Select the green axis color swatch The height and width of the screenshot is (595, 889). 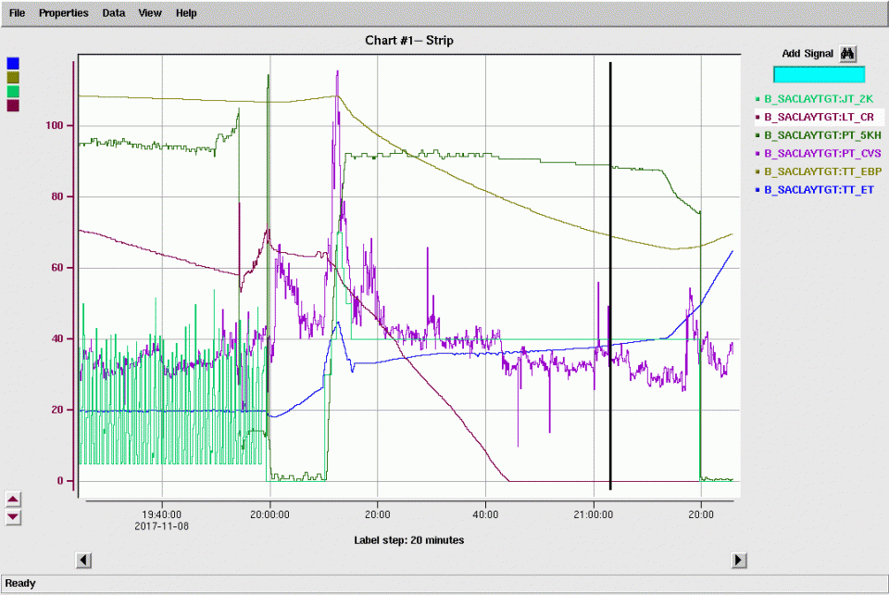click(x=13, y=92)
